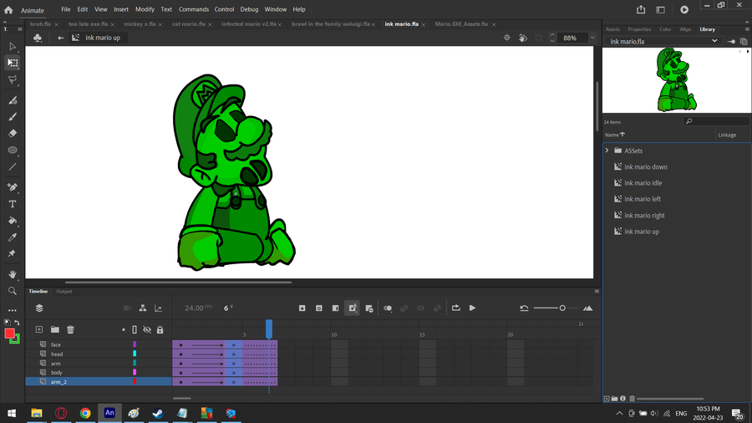Toggle lock all layers padlock

(160, 330)
